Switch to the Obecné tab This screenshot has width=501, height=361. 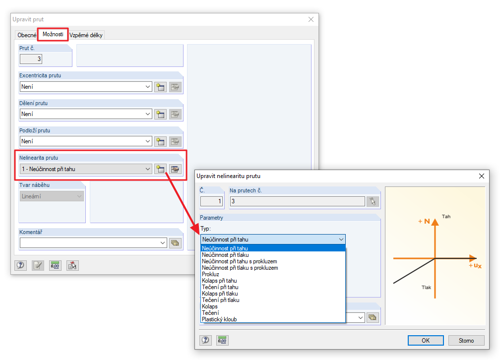tap(27, 35)
